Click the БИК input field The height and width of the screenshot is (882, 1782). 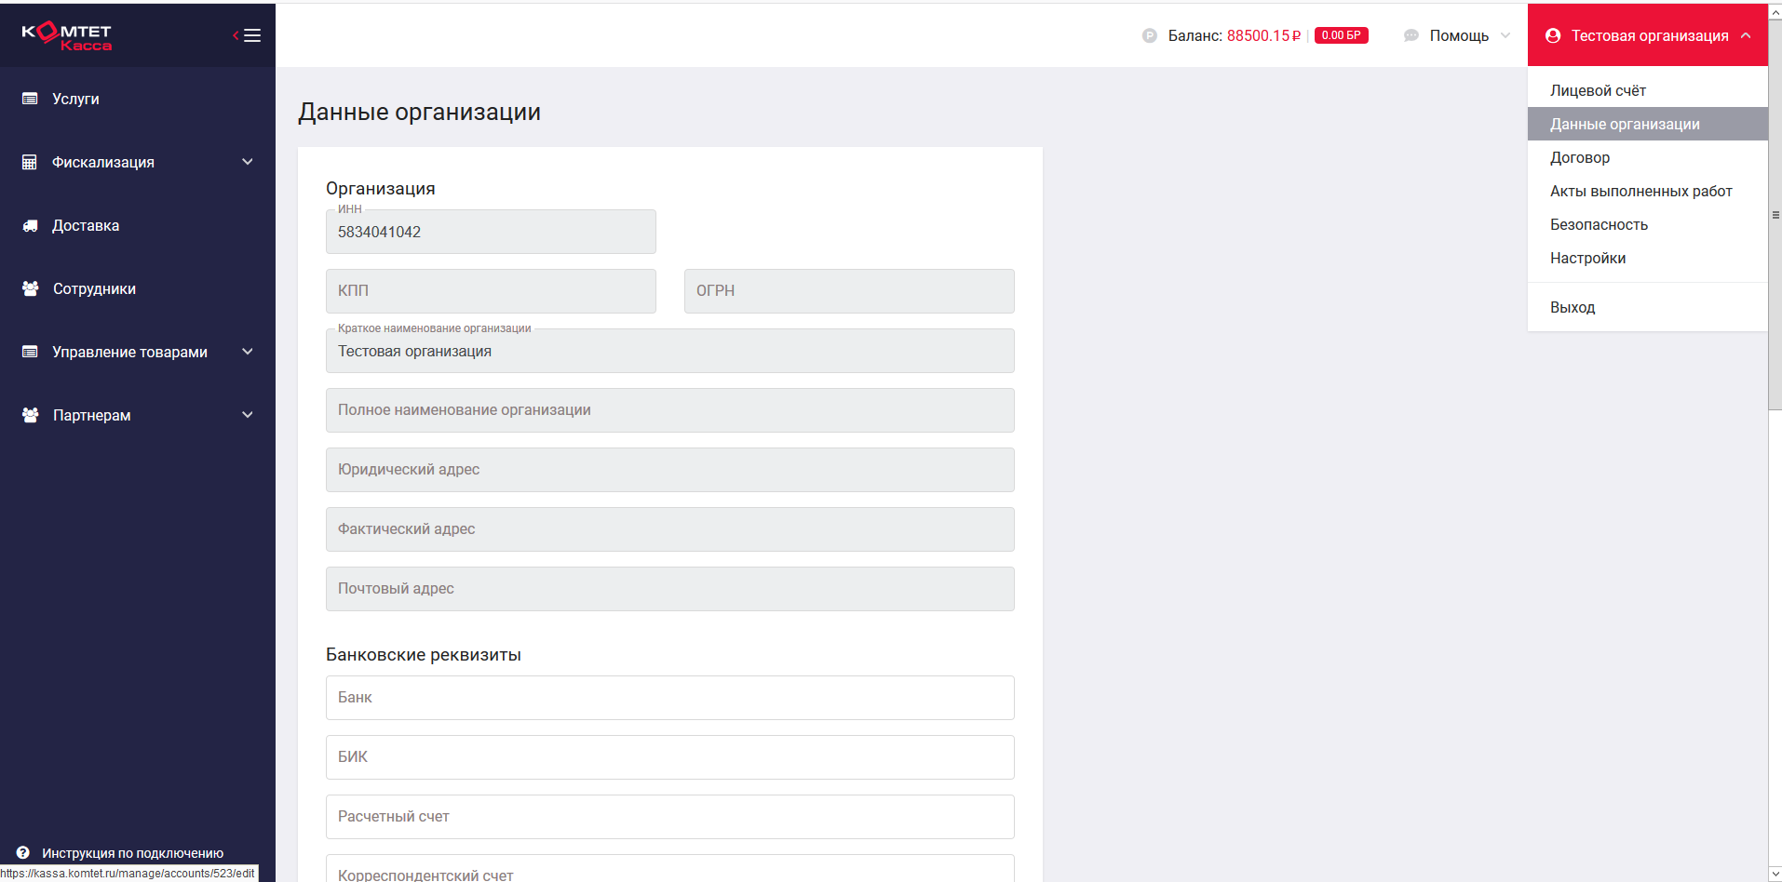[670, 757]
